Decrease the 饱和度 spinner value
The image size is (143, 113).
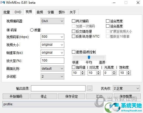point(129,74)
